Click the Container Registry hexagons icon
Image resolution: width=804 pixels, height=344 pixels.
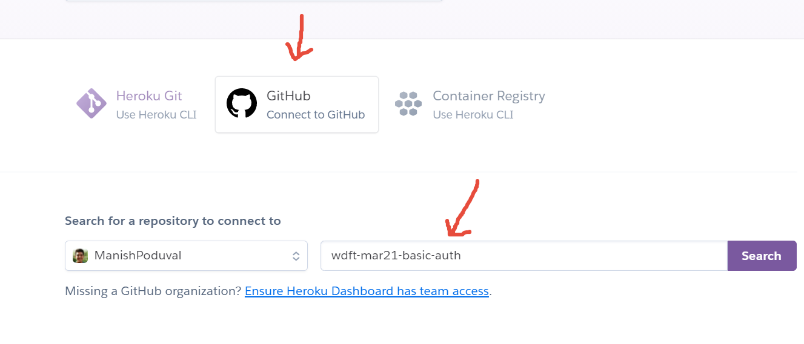coord(408,104)
